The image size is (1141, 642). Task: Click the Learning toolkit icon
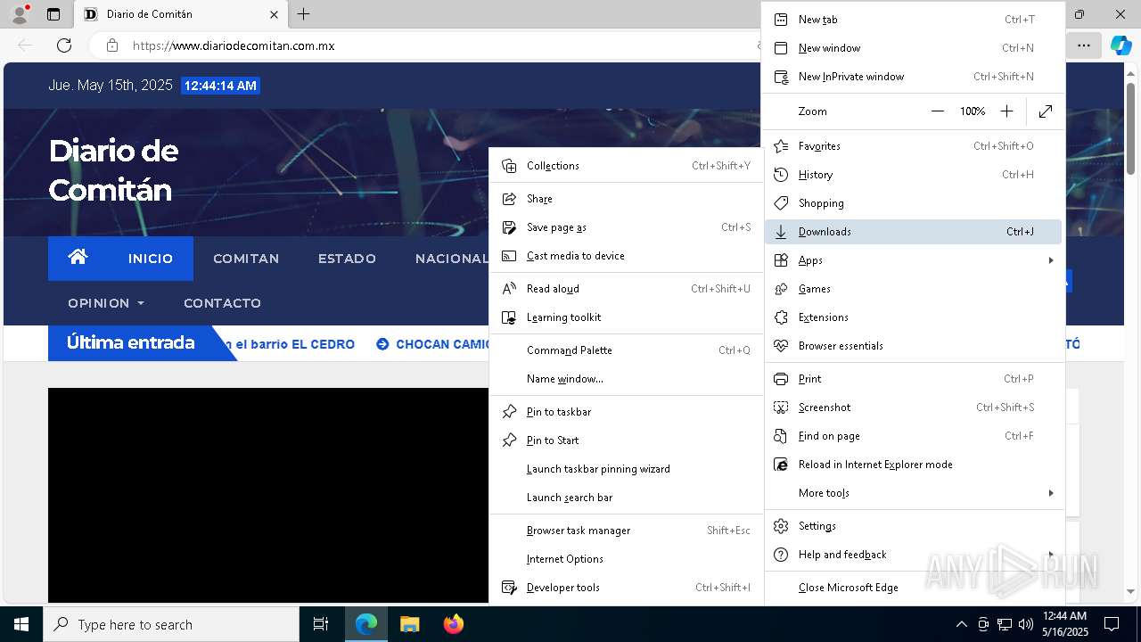click(x=509, y=317)
